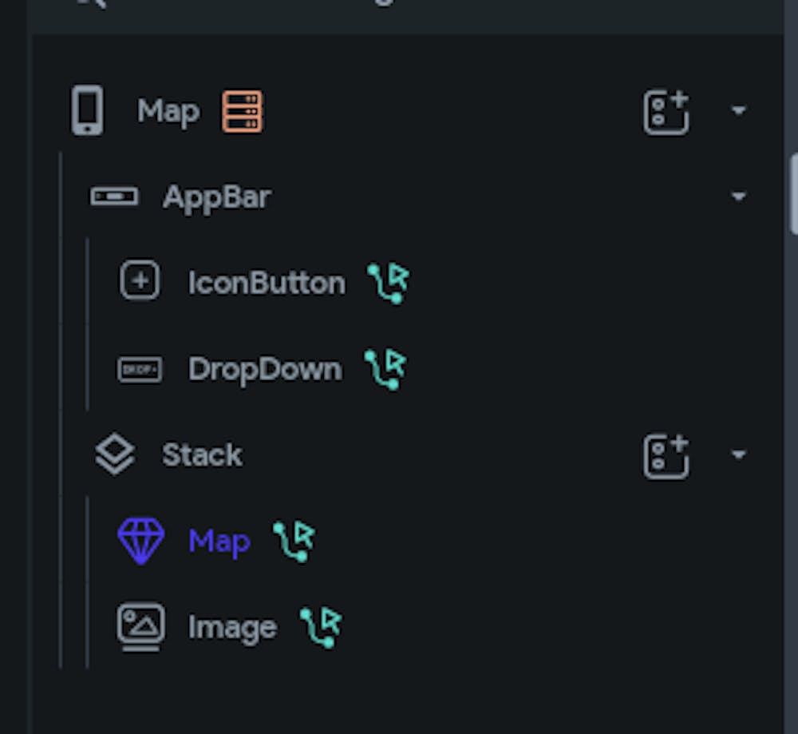Click the actions icon next to Image
This screenshot has height=734, width=798.
click(321, 627)
